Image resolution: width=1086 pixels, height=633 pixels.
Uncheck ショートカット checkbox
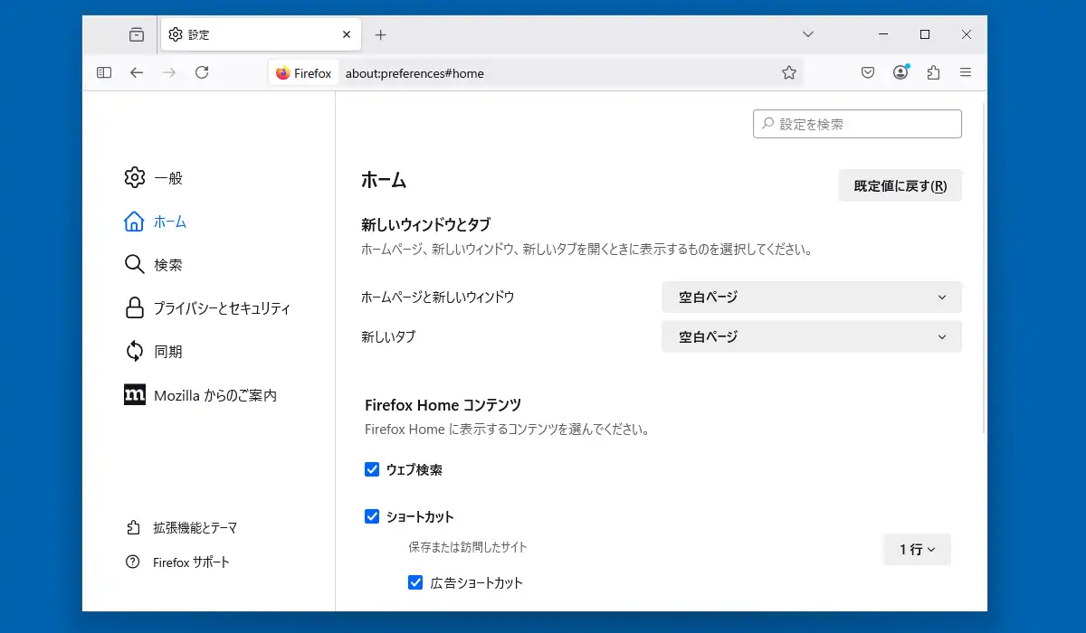[x=372, y=516]
